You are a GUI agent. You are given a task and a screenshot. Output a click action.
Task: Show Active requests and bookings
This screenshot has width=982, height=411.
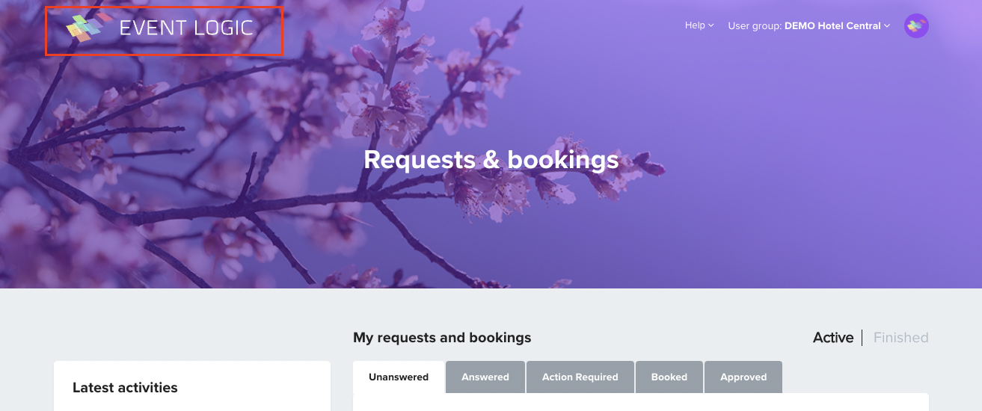tap(833, 338)
